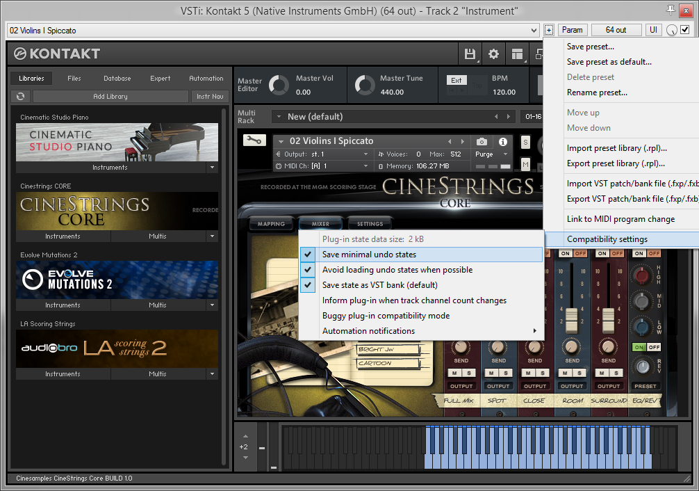Viewport: 699px width, 491px height.
Task: Click the refresh libraries icon
Action: tap(21, 97)
